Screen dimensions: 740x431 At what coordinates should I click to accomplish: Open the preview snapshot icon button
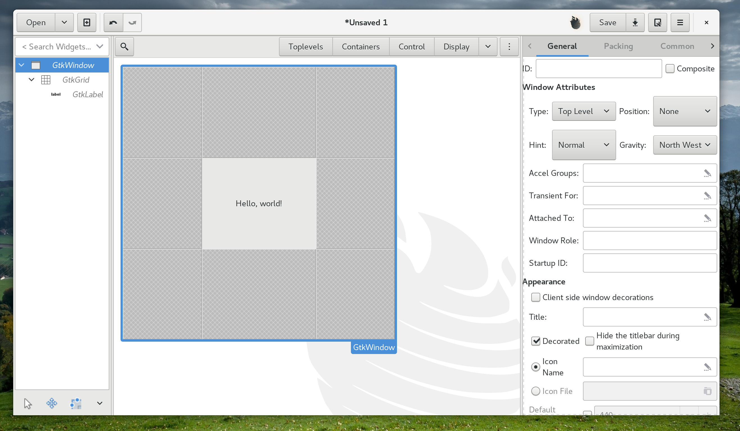[x=657, y=22]
